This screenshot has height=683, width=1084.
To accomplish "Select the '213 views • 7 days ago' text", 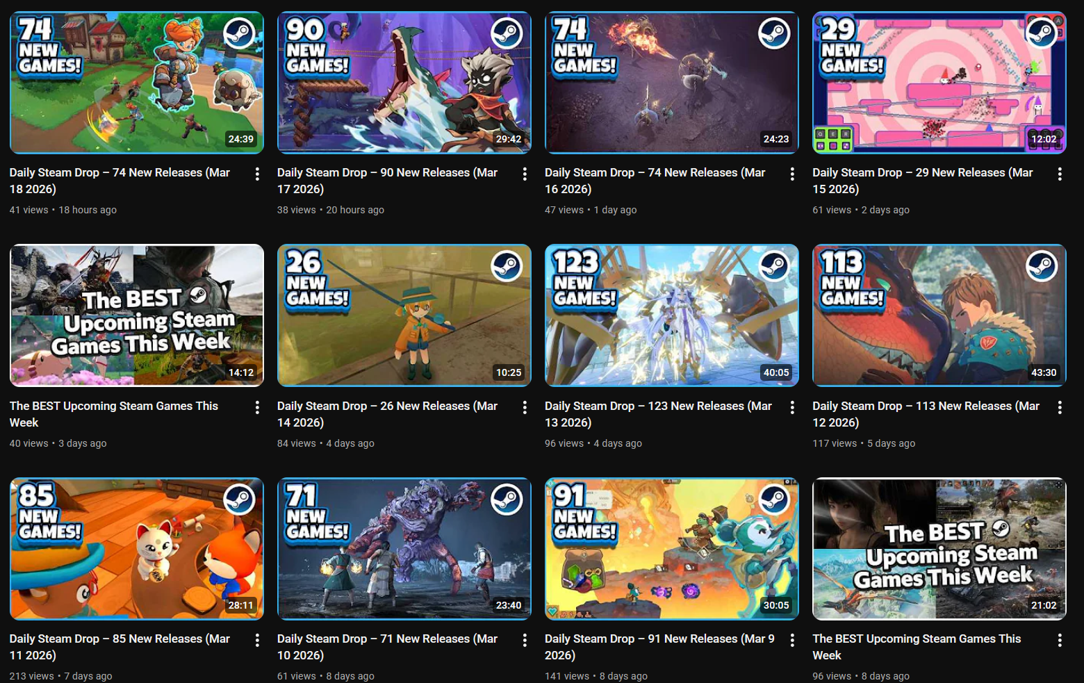I will [x=61, y=676].
